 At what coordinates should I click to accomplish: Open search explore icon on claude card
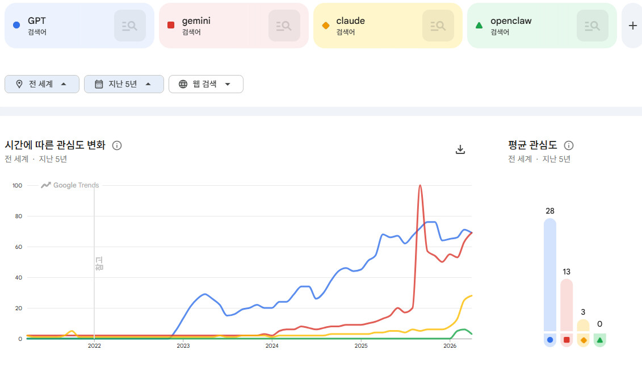[x=438, y=26]
